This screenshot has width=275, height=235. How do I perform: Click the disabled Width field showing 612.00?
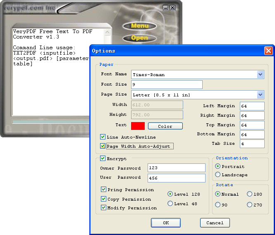(157, 105)
